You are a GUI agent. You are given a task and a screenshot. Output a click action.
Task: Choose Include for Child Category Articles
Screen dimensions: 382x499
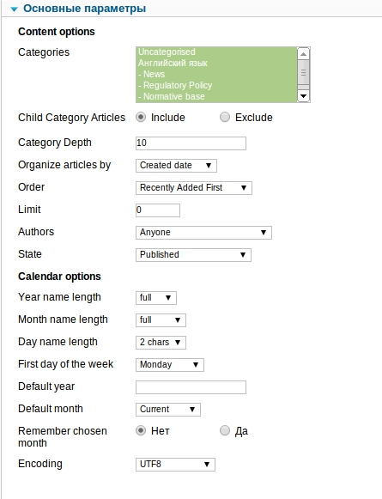click(x=141, y=117)
